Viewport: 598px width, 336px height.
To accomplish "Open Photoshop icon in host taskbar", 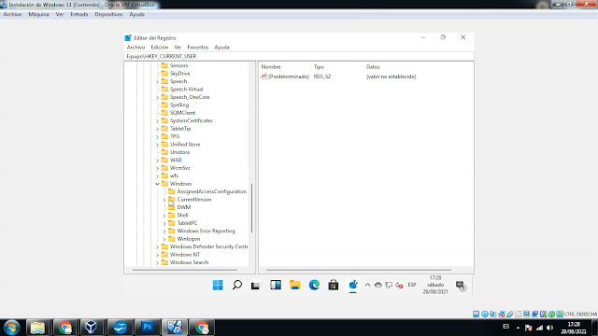I will pos(148,328).
